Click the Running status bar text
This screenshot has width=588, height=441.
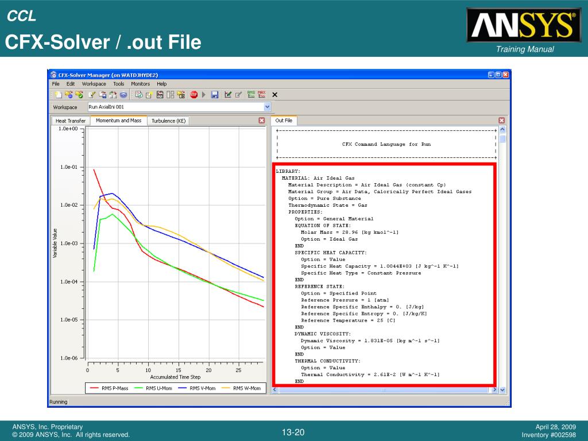[59, 401]
